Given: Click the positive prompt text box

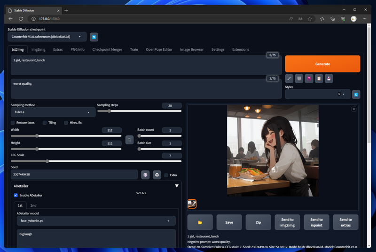Looking at the screenshot, I should click(146, 65).
